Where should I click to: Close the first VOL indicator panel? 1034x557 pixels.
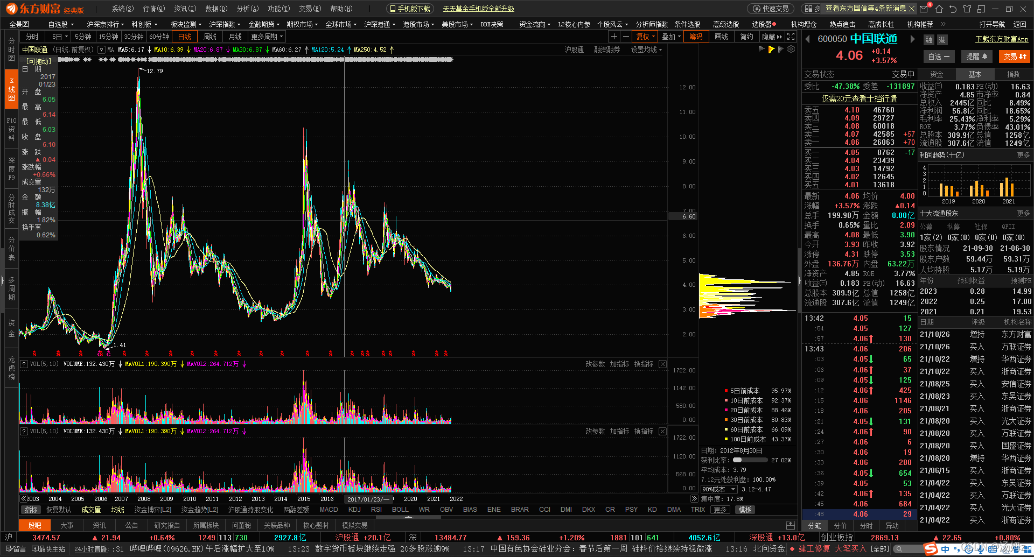click(x=663, y=364)
